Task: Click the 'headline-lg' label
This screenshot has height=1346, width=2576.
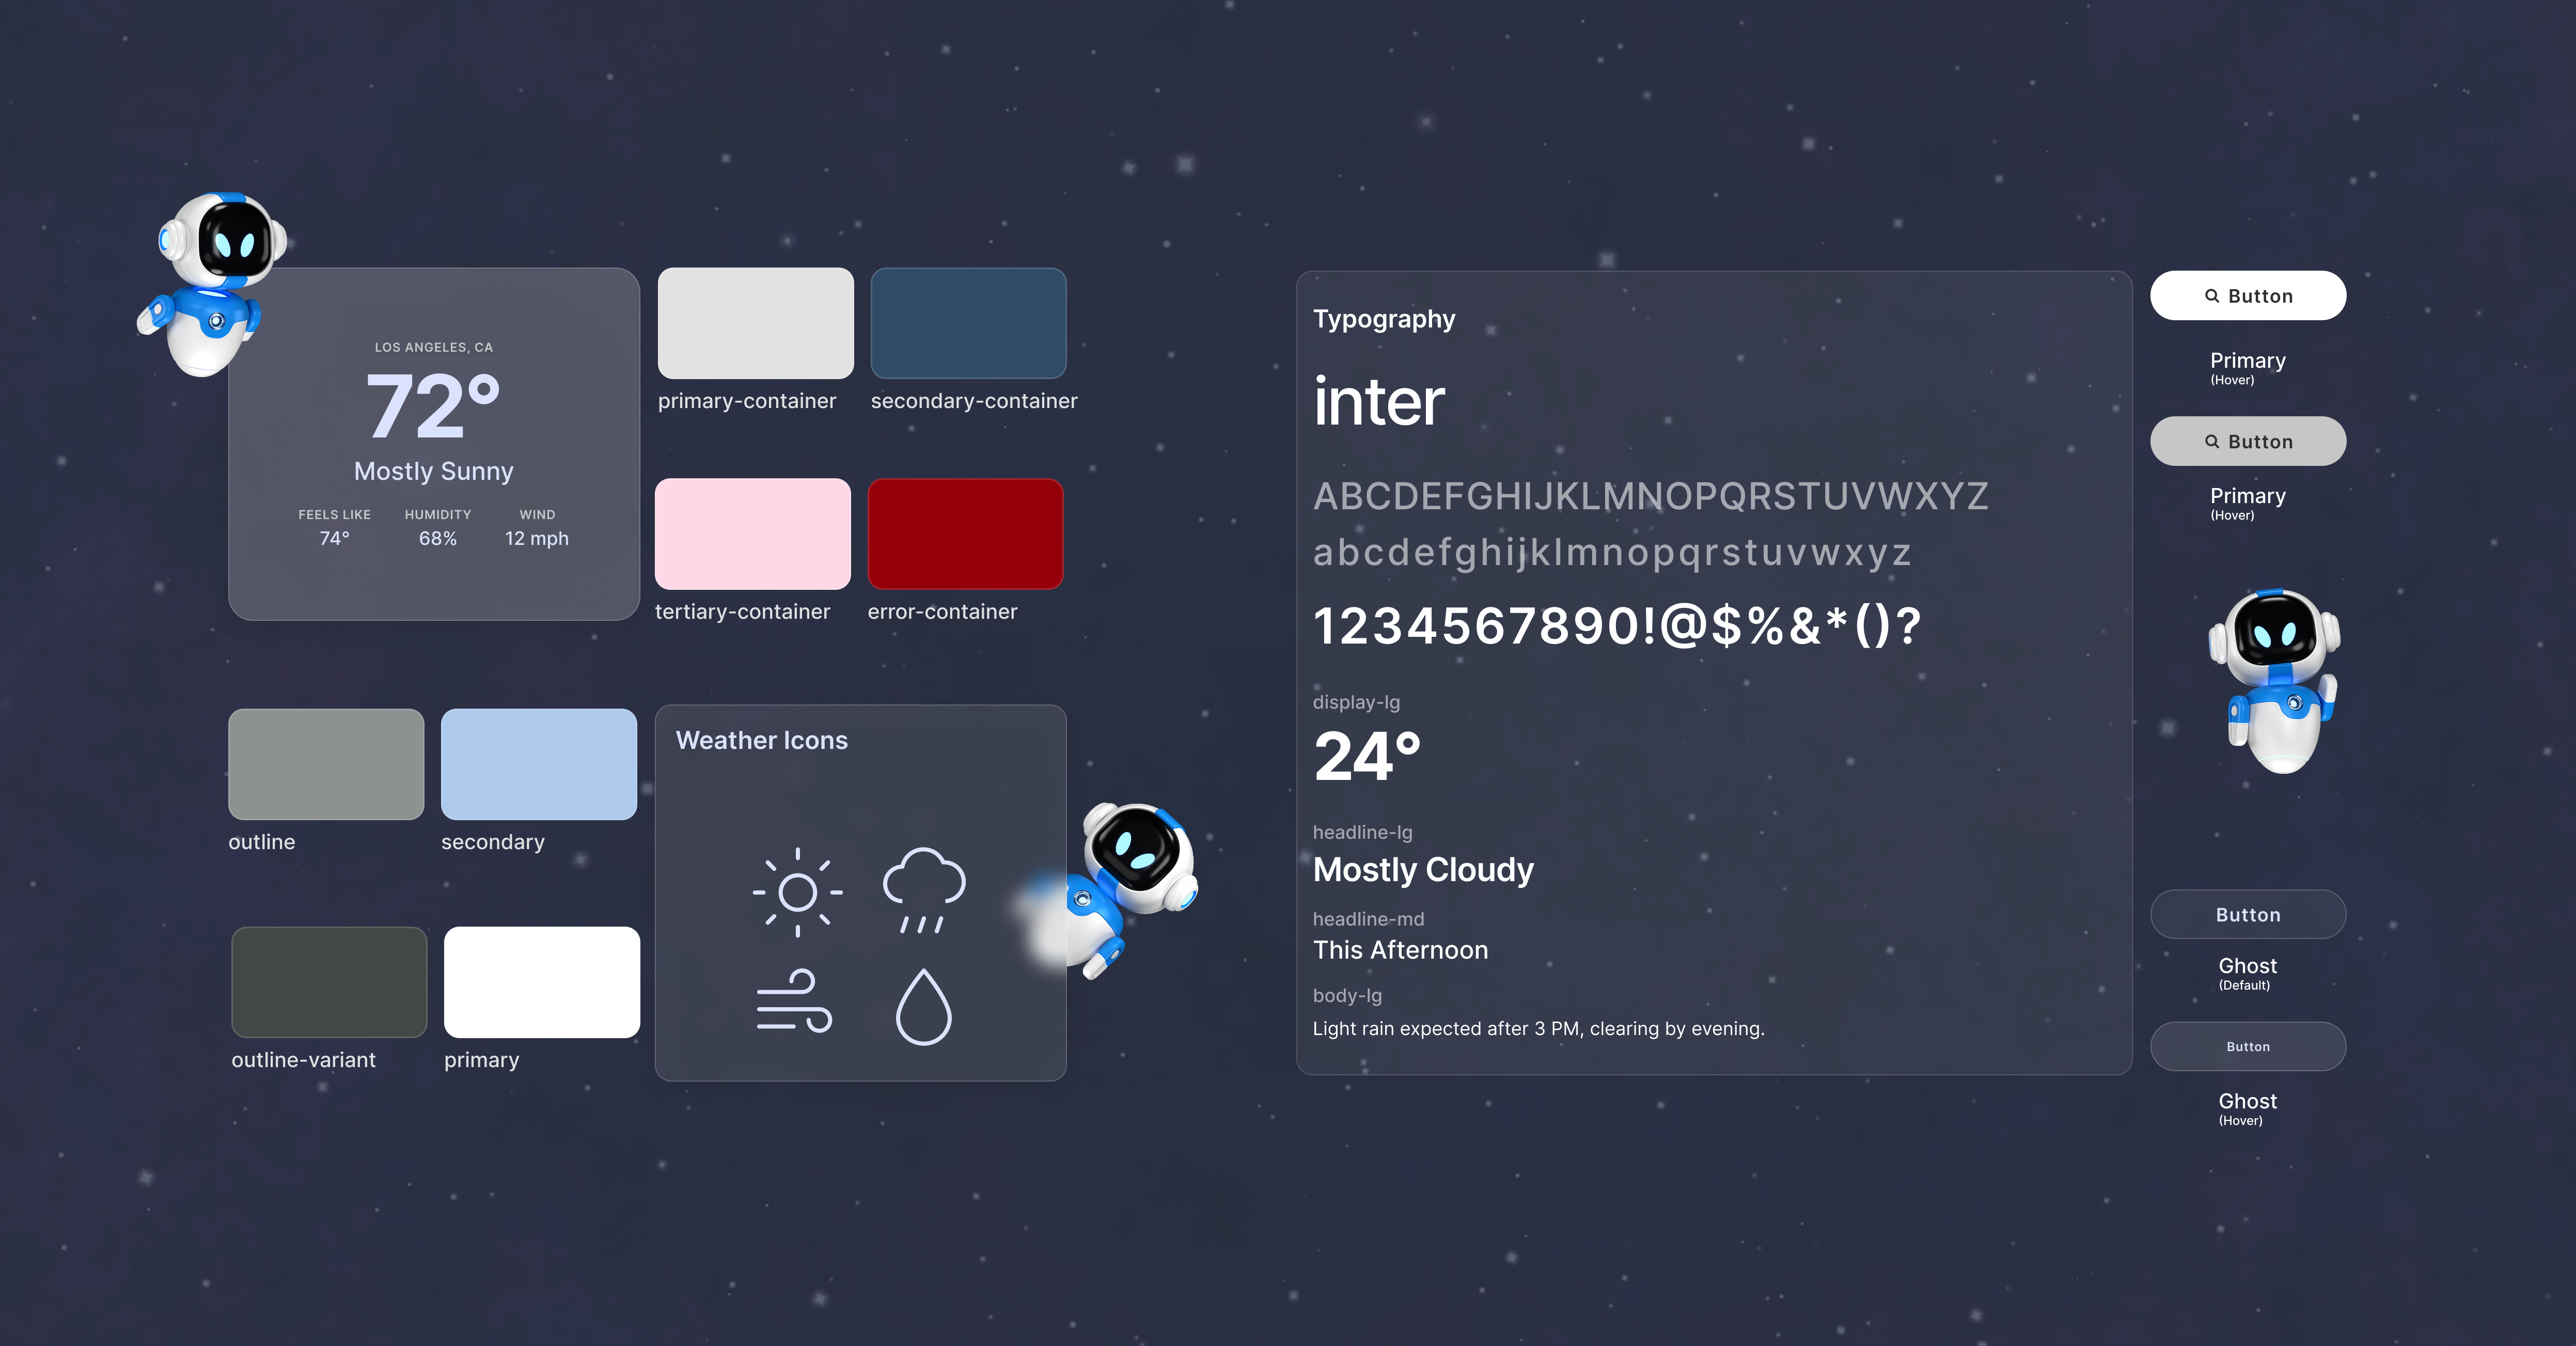Action: 1363,832
